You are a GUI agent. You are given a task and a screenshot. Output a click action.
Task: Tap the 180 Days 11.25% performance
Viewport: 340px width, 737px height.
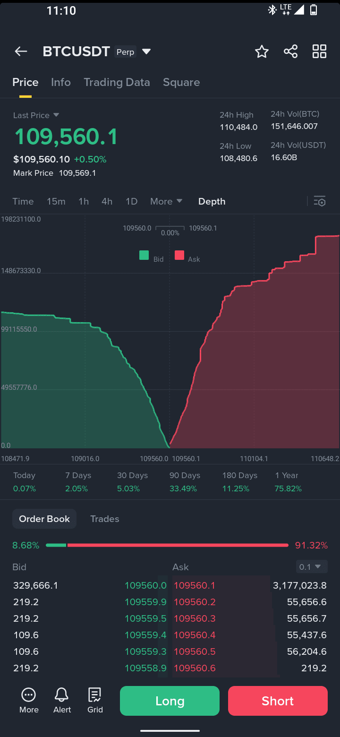(240, 482)
